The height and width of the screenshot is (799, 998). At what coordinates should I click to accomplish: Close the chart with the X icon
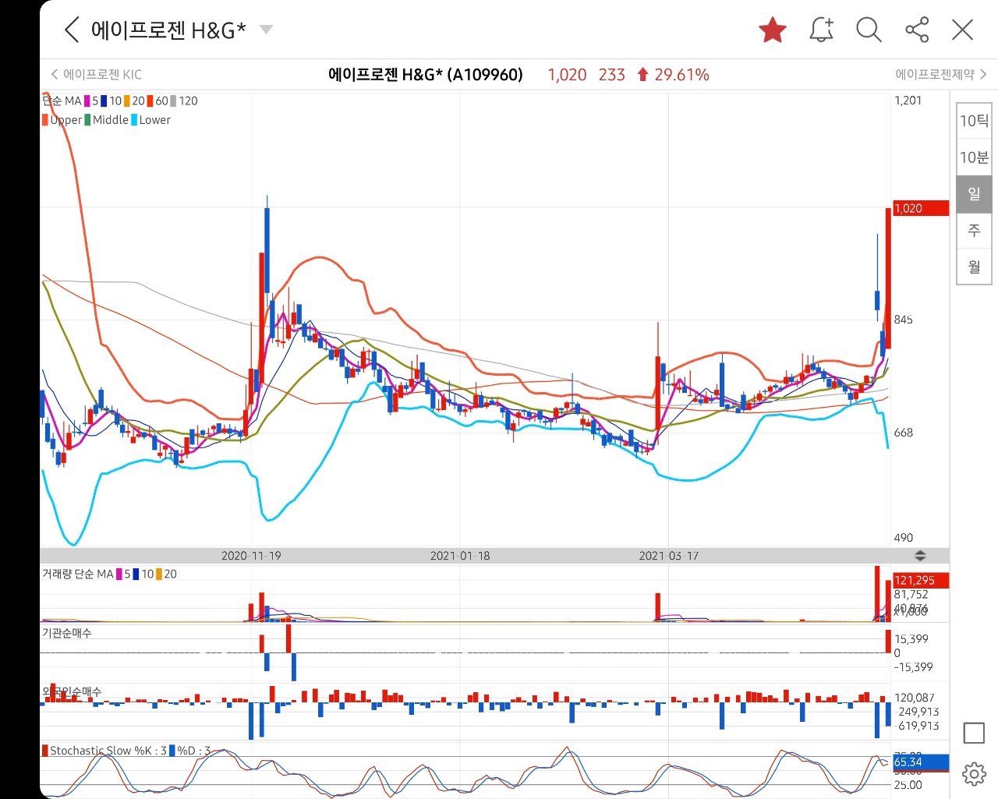963,30
